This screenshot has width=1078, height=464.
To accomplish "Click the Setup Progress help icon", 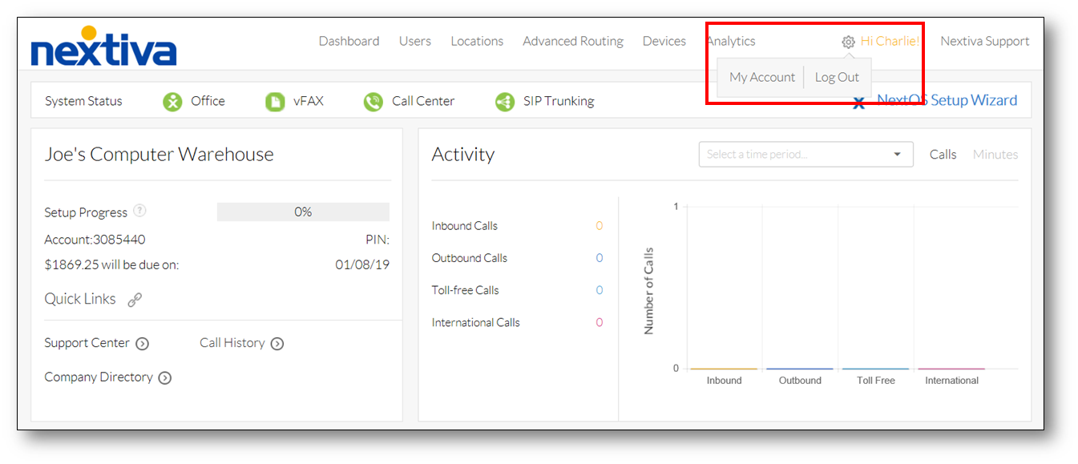I will 140,212.
